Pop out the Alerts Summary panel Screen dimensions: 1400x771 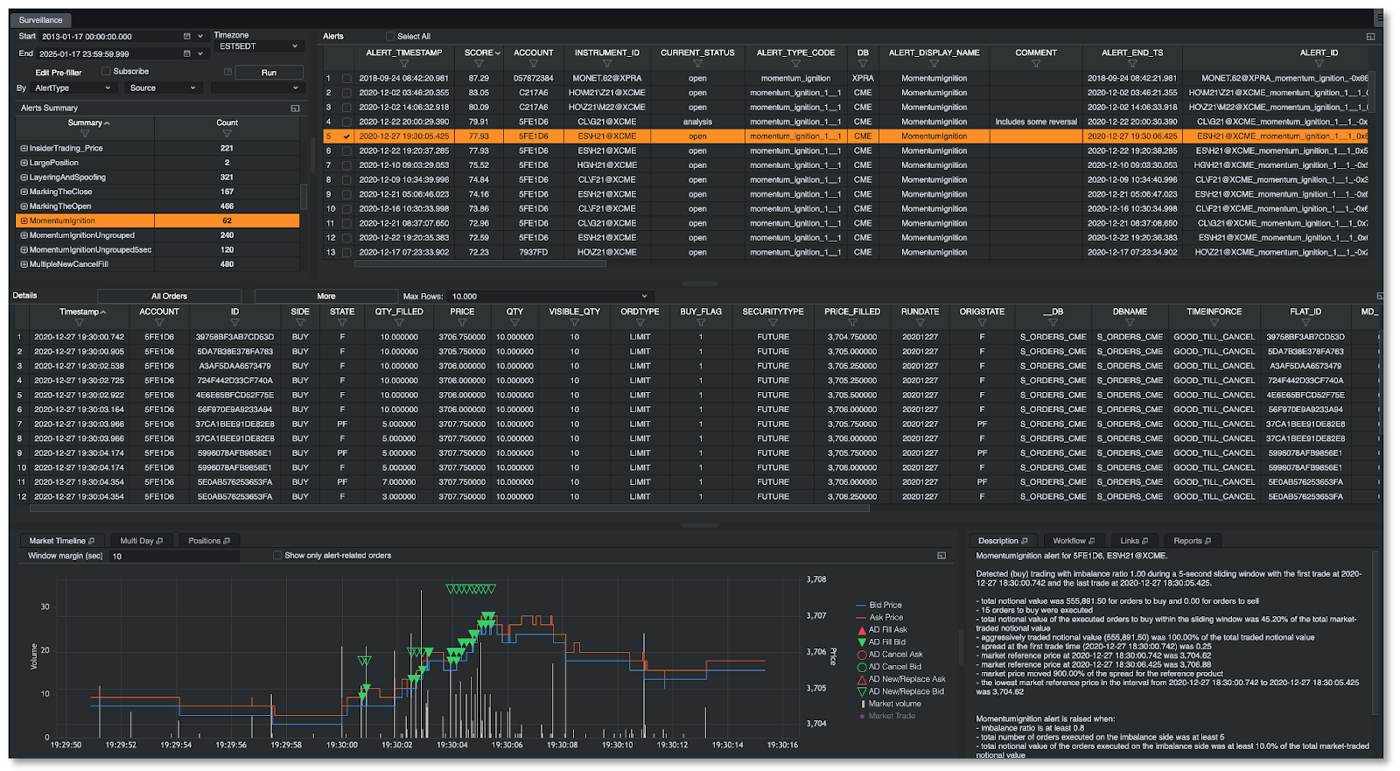pyautogui.click(x=295, y=109)
